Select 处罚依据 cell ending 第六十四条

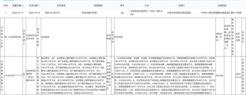[108, 76]
